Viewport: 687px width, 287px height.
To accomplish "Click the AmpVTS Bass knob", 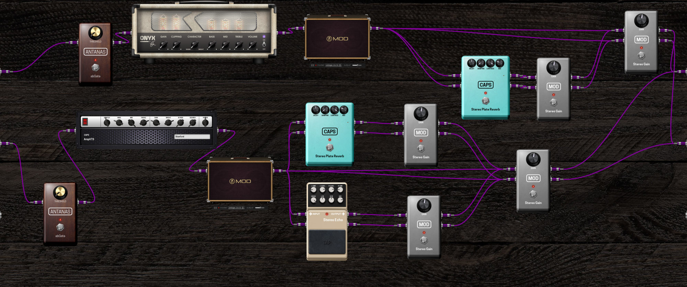I will [x=119, y=122].
